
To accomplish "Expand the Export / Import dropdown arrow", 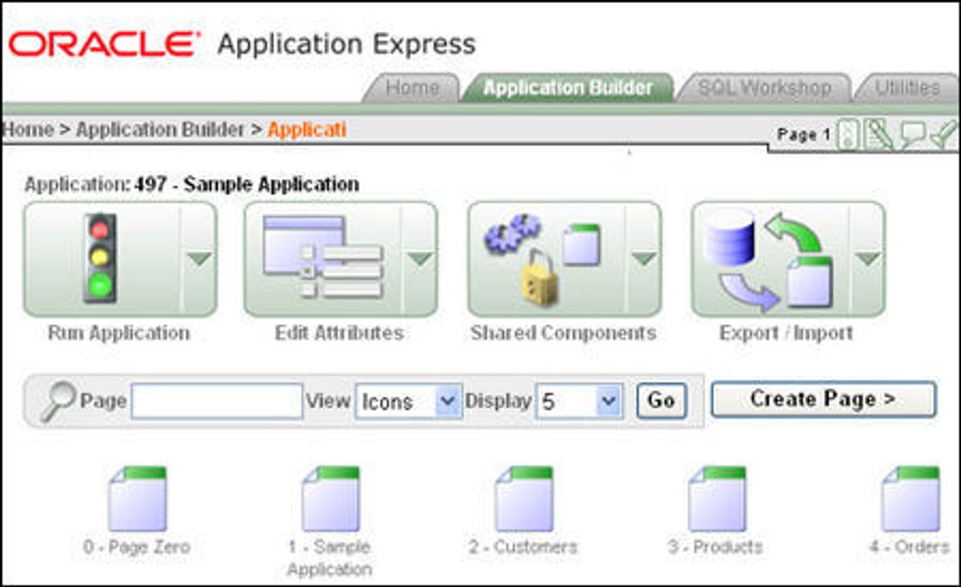I will (x=868, y=258).
